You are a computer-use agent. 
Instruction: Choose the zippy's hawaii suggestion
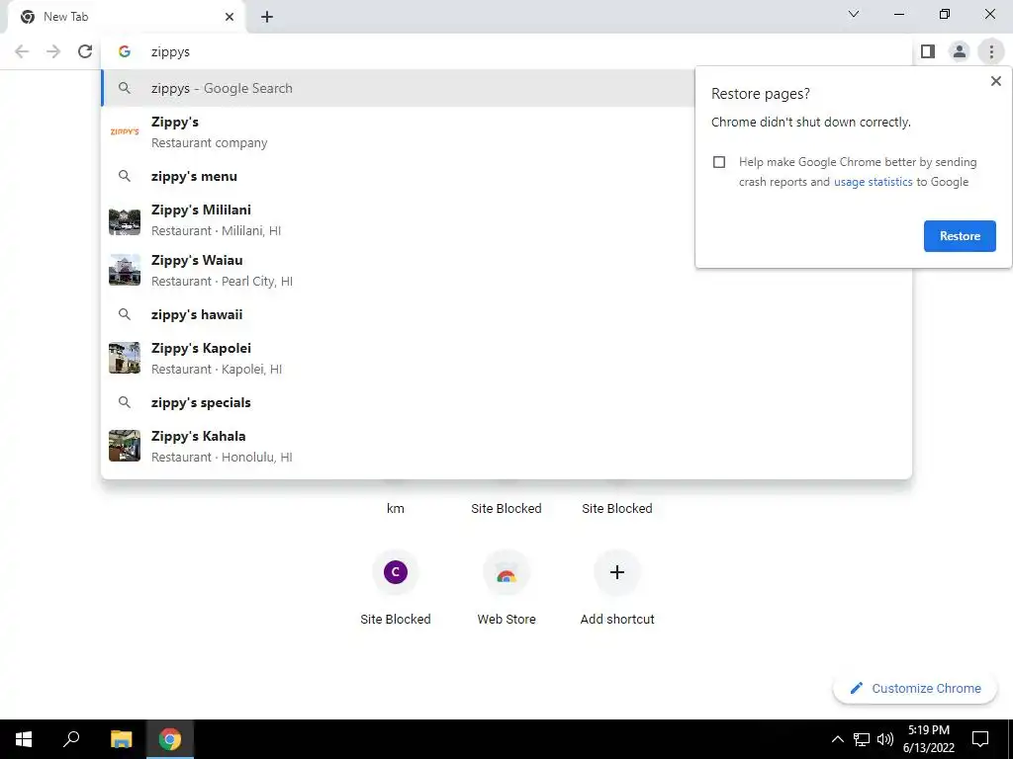click(x=506, y=314)
